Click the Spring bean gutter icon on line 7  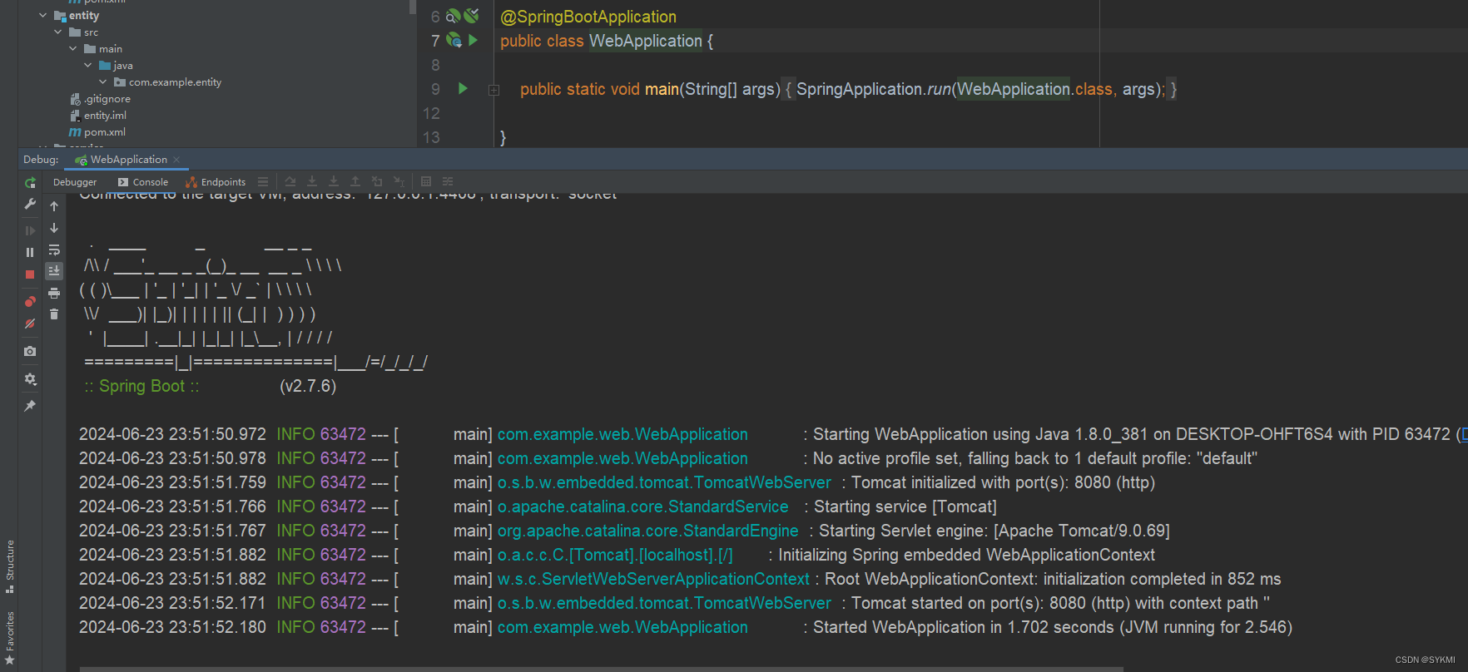[454, 40]
